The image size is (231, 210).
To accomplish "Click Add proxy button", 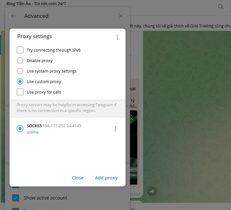I will [106, 178].
